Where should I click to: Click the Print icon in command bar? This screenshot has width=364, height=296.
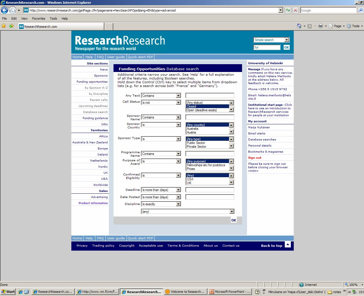(320, 26)
